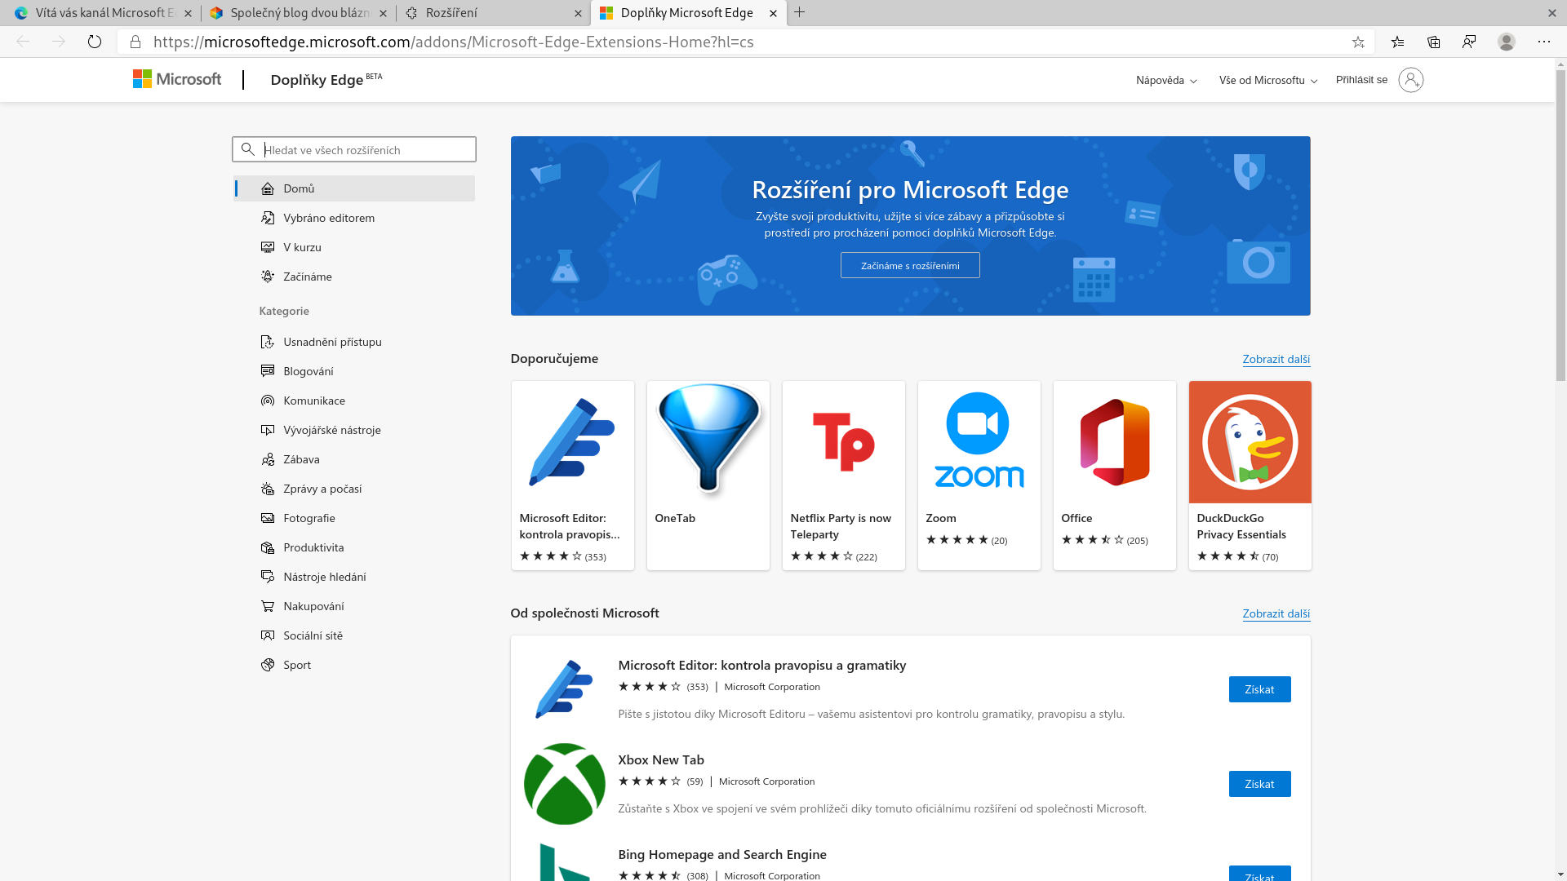The width and height of the screenshot is (1567, 881).
Task: Open Produktivita category
Action: tap(354, 547)
